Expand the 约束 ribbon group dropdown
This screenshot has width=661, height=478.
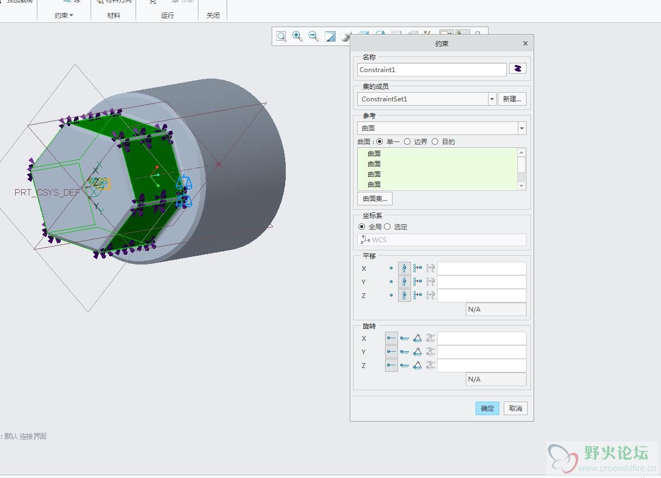64,15
